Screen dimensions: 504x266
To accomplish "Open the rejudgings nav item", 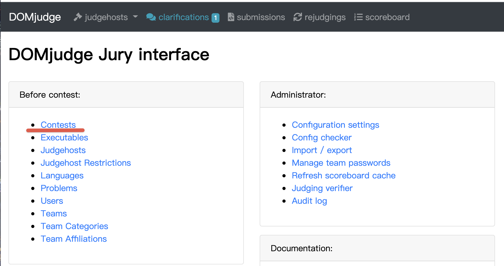I will [325, 17].
